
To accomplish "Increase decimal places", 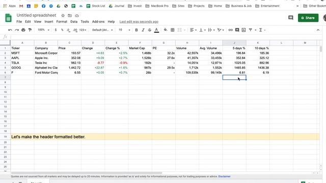I will [x=75, y=30].
